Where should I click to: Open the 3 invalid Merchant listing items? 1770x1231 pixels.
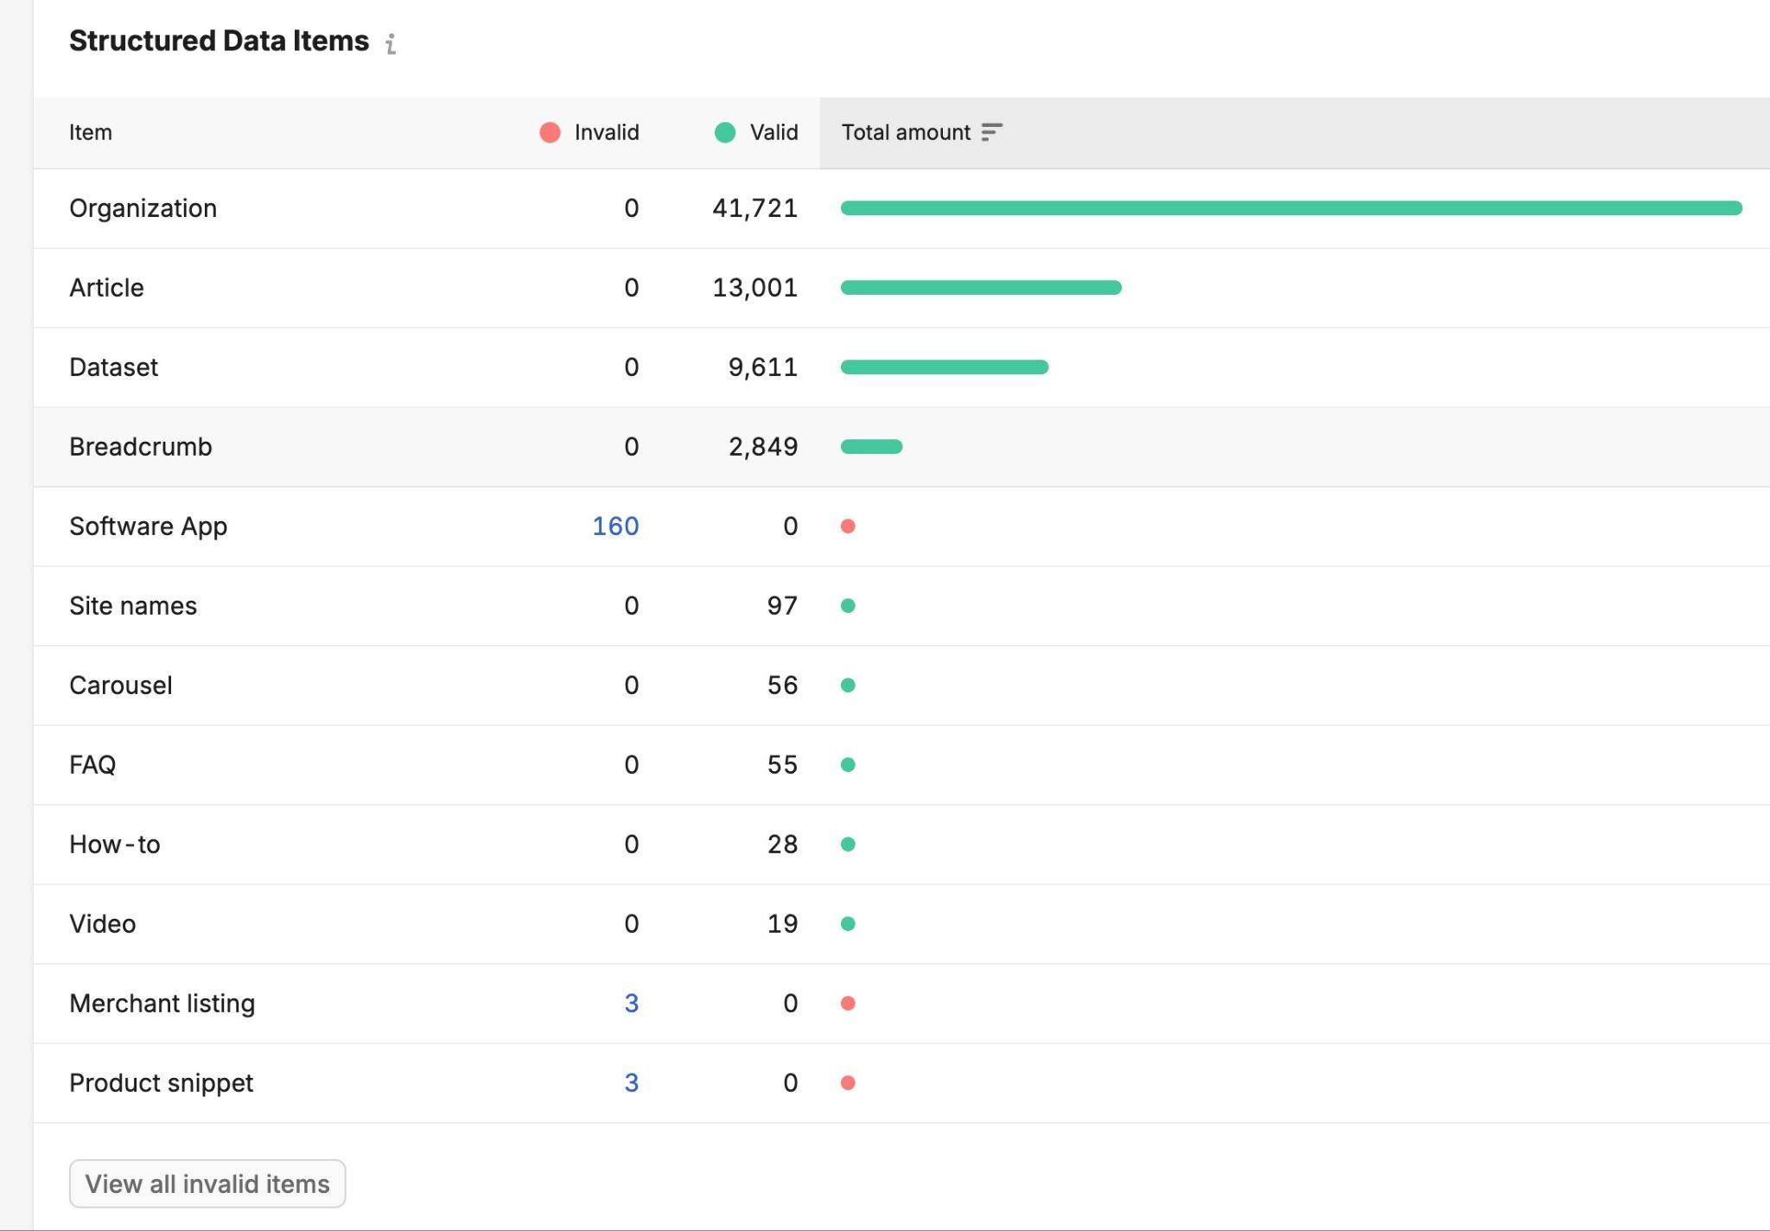pos(632,1003)
